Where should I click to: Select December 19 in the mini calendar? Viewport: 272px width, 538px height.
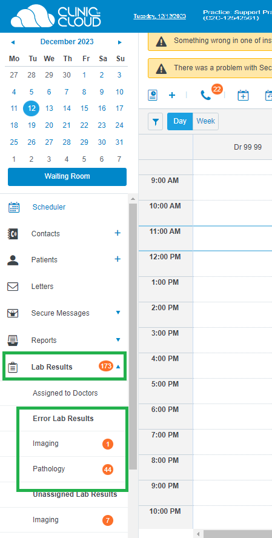pos(32,125)
